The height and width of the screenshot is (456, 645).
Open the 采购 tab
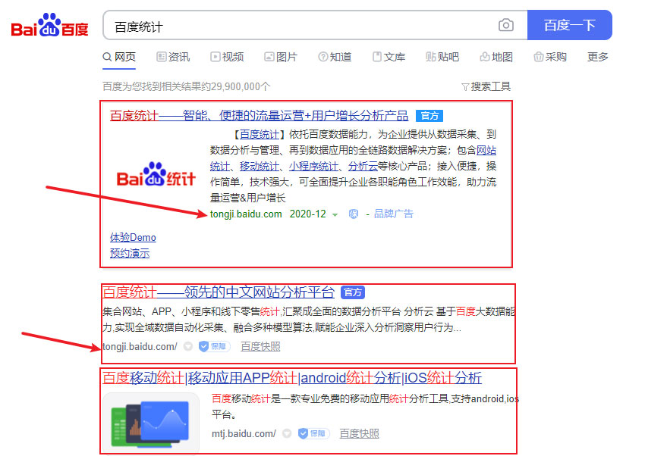coord(550,57)
